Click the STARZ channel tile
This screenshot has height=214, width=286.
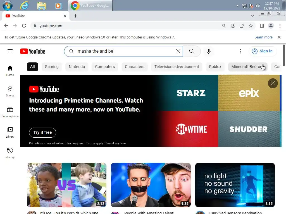tap(191, 93)
